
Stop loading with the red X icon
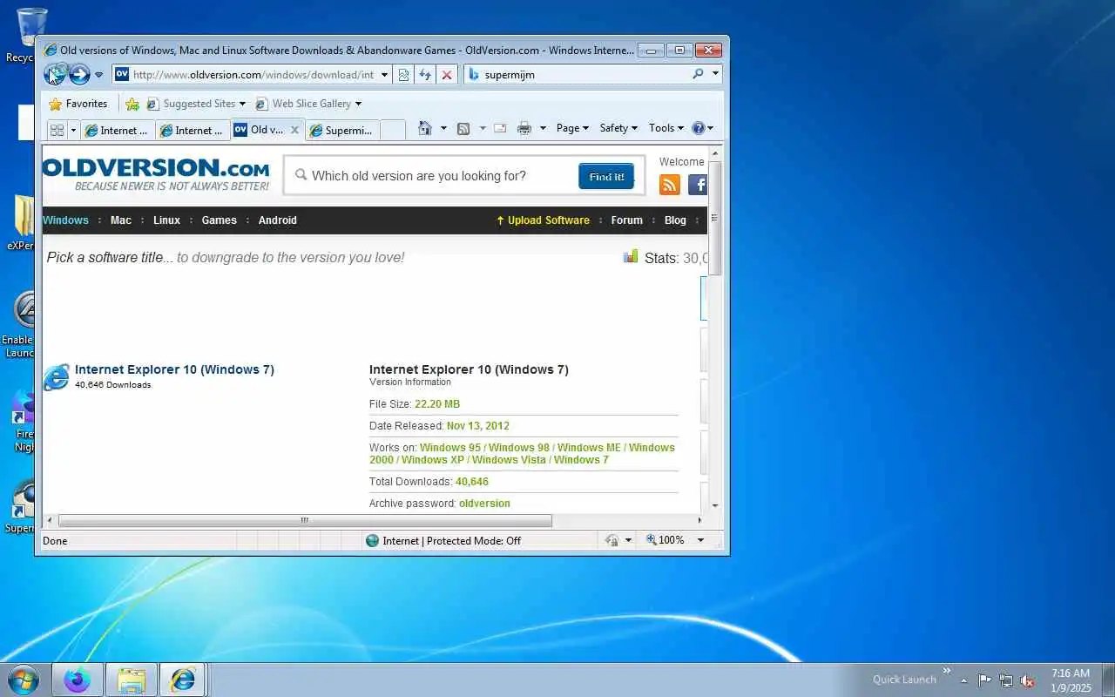click(447, 75)
